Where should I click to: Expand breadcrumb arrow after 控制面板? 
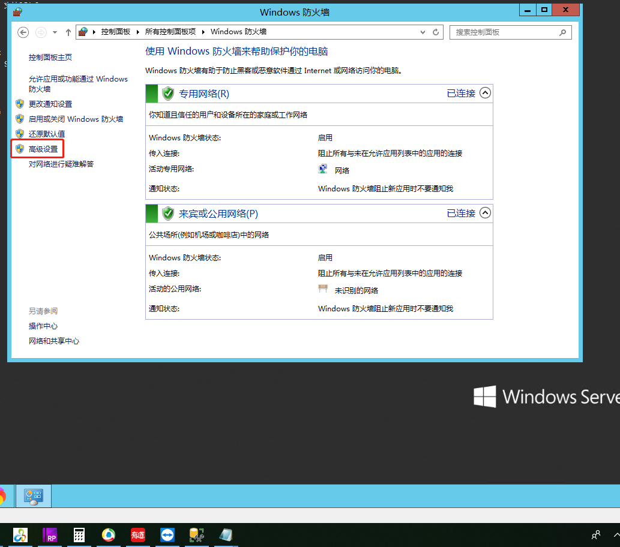[x=137, y=32]
